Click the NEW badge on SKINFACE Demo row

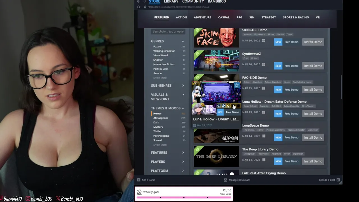pyautogui.click(x=278, y=42)
